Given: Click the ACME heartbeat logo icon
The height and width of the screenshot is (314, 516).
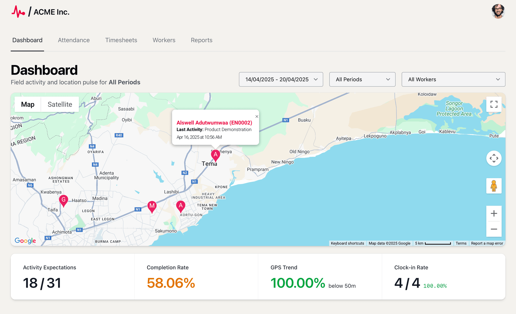Looking at the screenshot, I should [x=18, y=11].
